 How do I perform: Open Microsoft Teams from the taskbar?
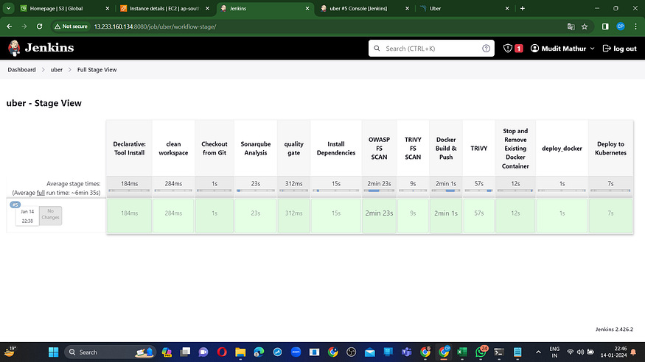click(406, 352)
